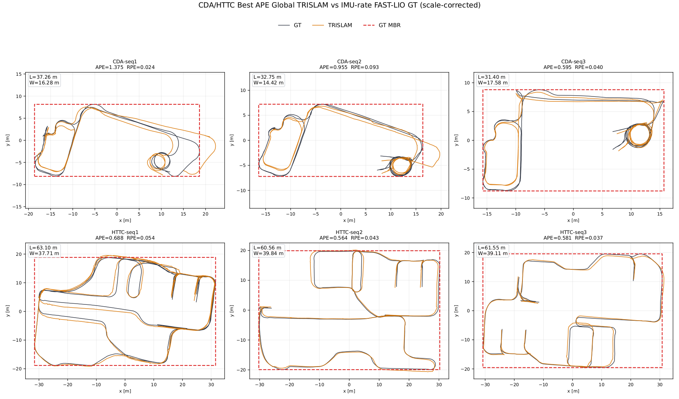This screenshot has height=399, width=679.
Task: Click the CDA-seq3 subplot title
Action: coord(573,62)
